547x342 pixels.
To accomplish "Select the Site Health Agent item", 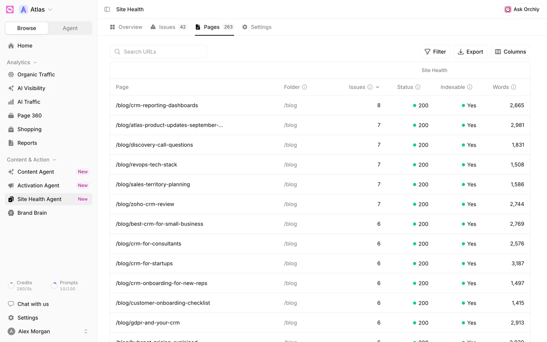I will click(49, 199).
